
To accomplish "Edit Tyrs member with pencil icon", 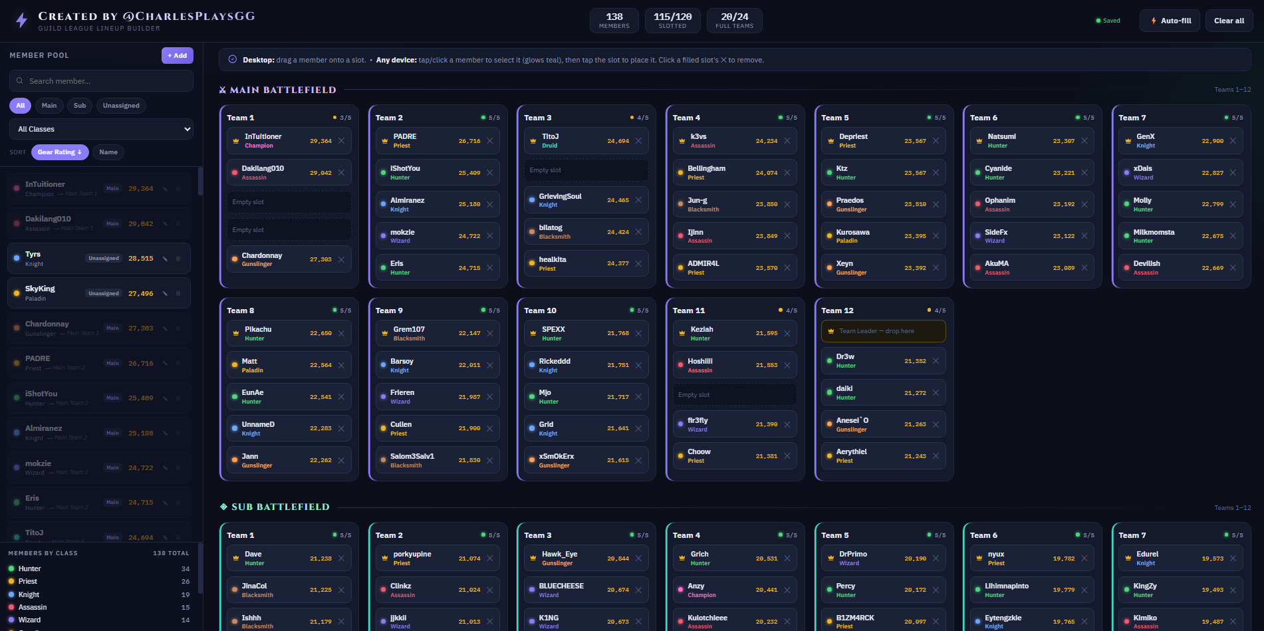I will coord(165,259).
